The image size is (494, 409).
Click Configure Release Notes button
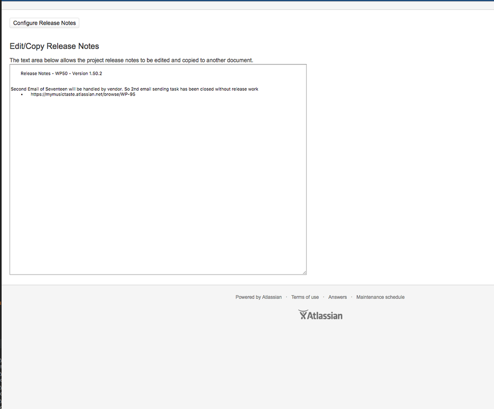(45, 23)
